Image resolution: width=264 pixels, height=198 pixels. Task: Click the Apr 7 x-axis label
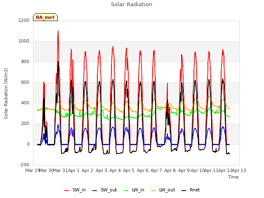click(x=156, y=170)
